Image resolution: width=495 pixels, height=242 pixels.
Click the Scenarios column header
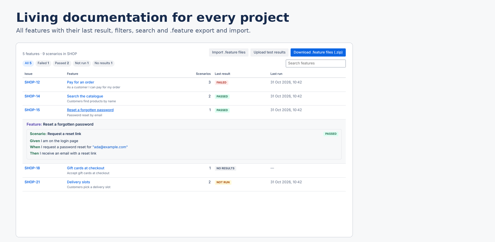click(x=203, y=74)
